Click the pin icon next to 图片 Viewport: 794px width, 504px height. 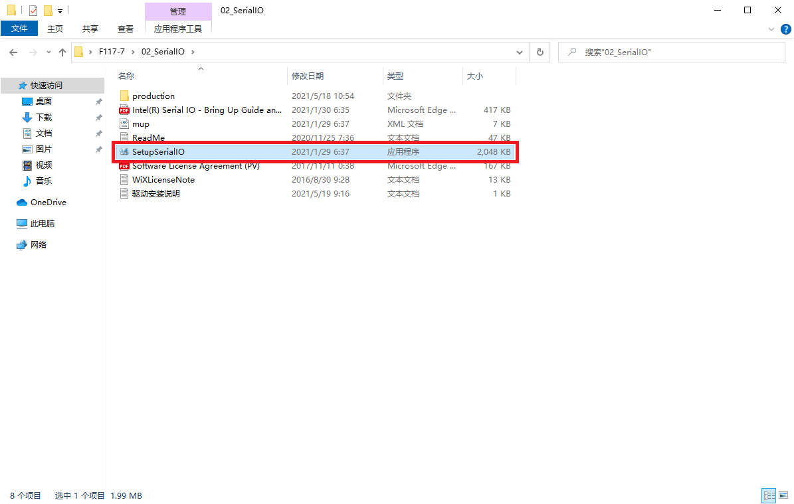[99, 149]
